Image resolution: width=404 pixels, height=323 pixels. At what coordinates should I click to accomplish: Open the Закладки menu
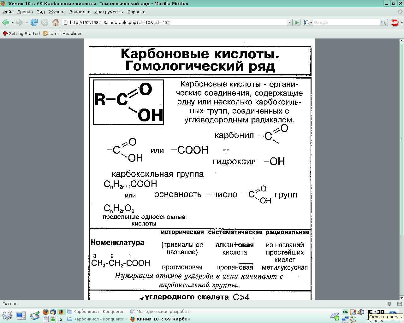tap(80, 12)
